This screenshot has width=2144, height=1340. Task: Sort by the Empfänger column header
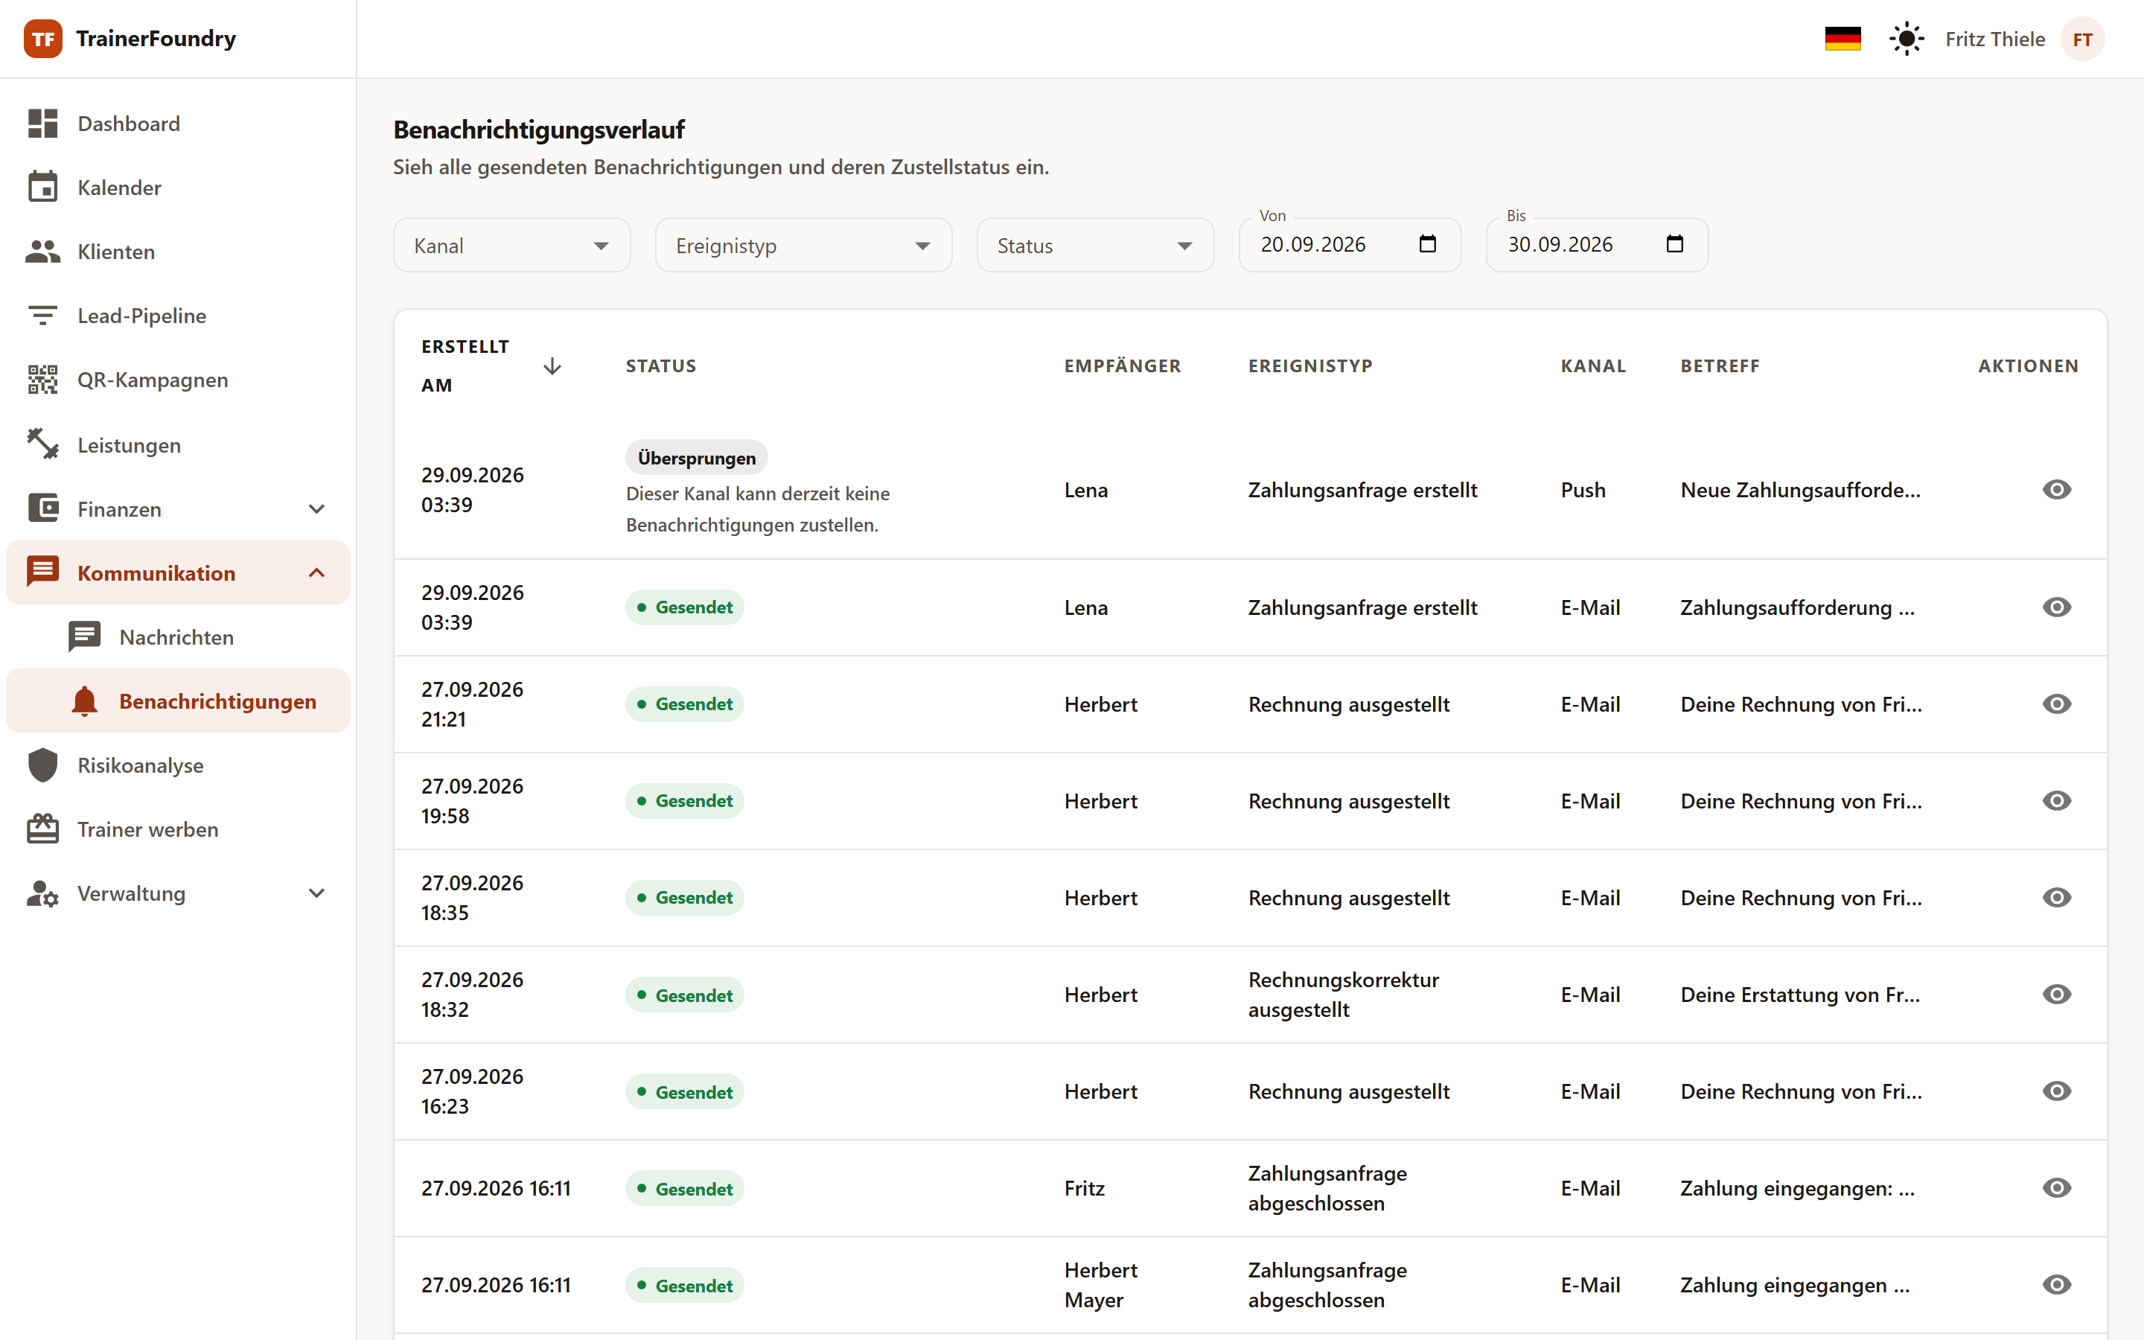pos(1123,366)
